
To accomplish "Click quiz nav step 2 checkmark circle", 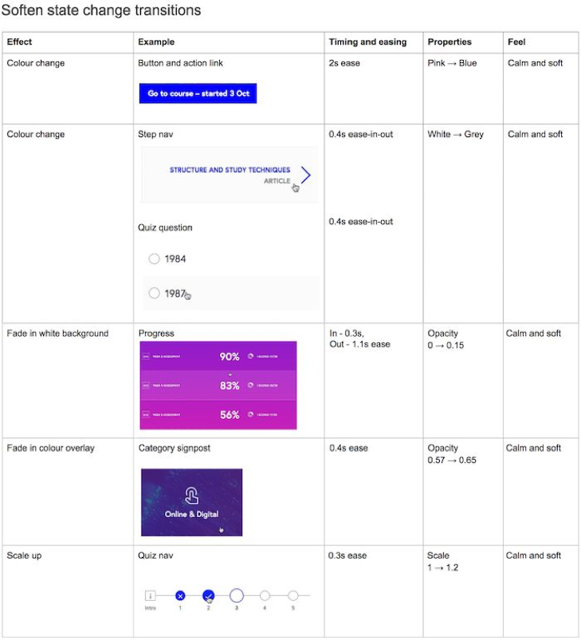I will [208, 596].
